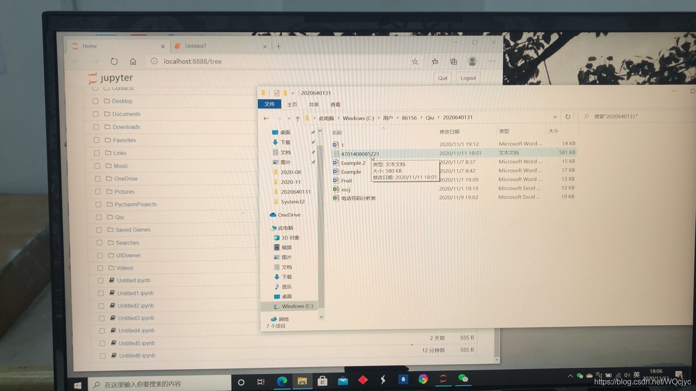Check the box beside the Music folder
696x391 pixels.
(97, 166)
